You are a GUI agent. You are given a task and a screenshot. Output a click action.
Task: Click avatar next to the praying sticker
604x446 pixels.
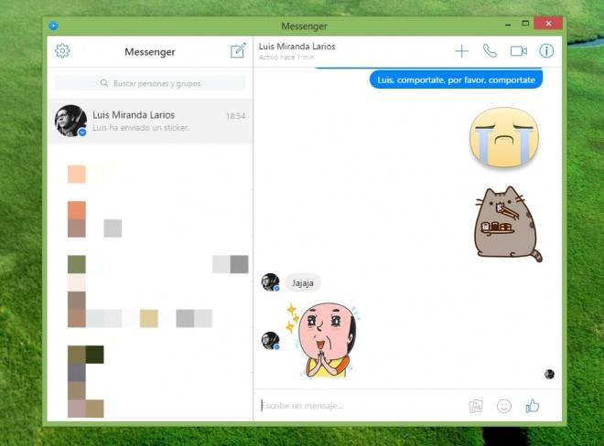[270, 341]
